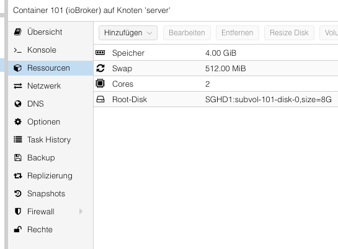This screenshot has width=338, height=249.
Task: Click the Backup floppy disk icon
Action: [x=18, y=157]
